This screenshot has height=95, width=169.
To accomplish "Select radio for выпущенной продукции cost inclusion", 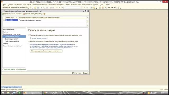I will pos(29,42).
